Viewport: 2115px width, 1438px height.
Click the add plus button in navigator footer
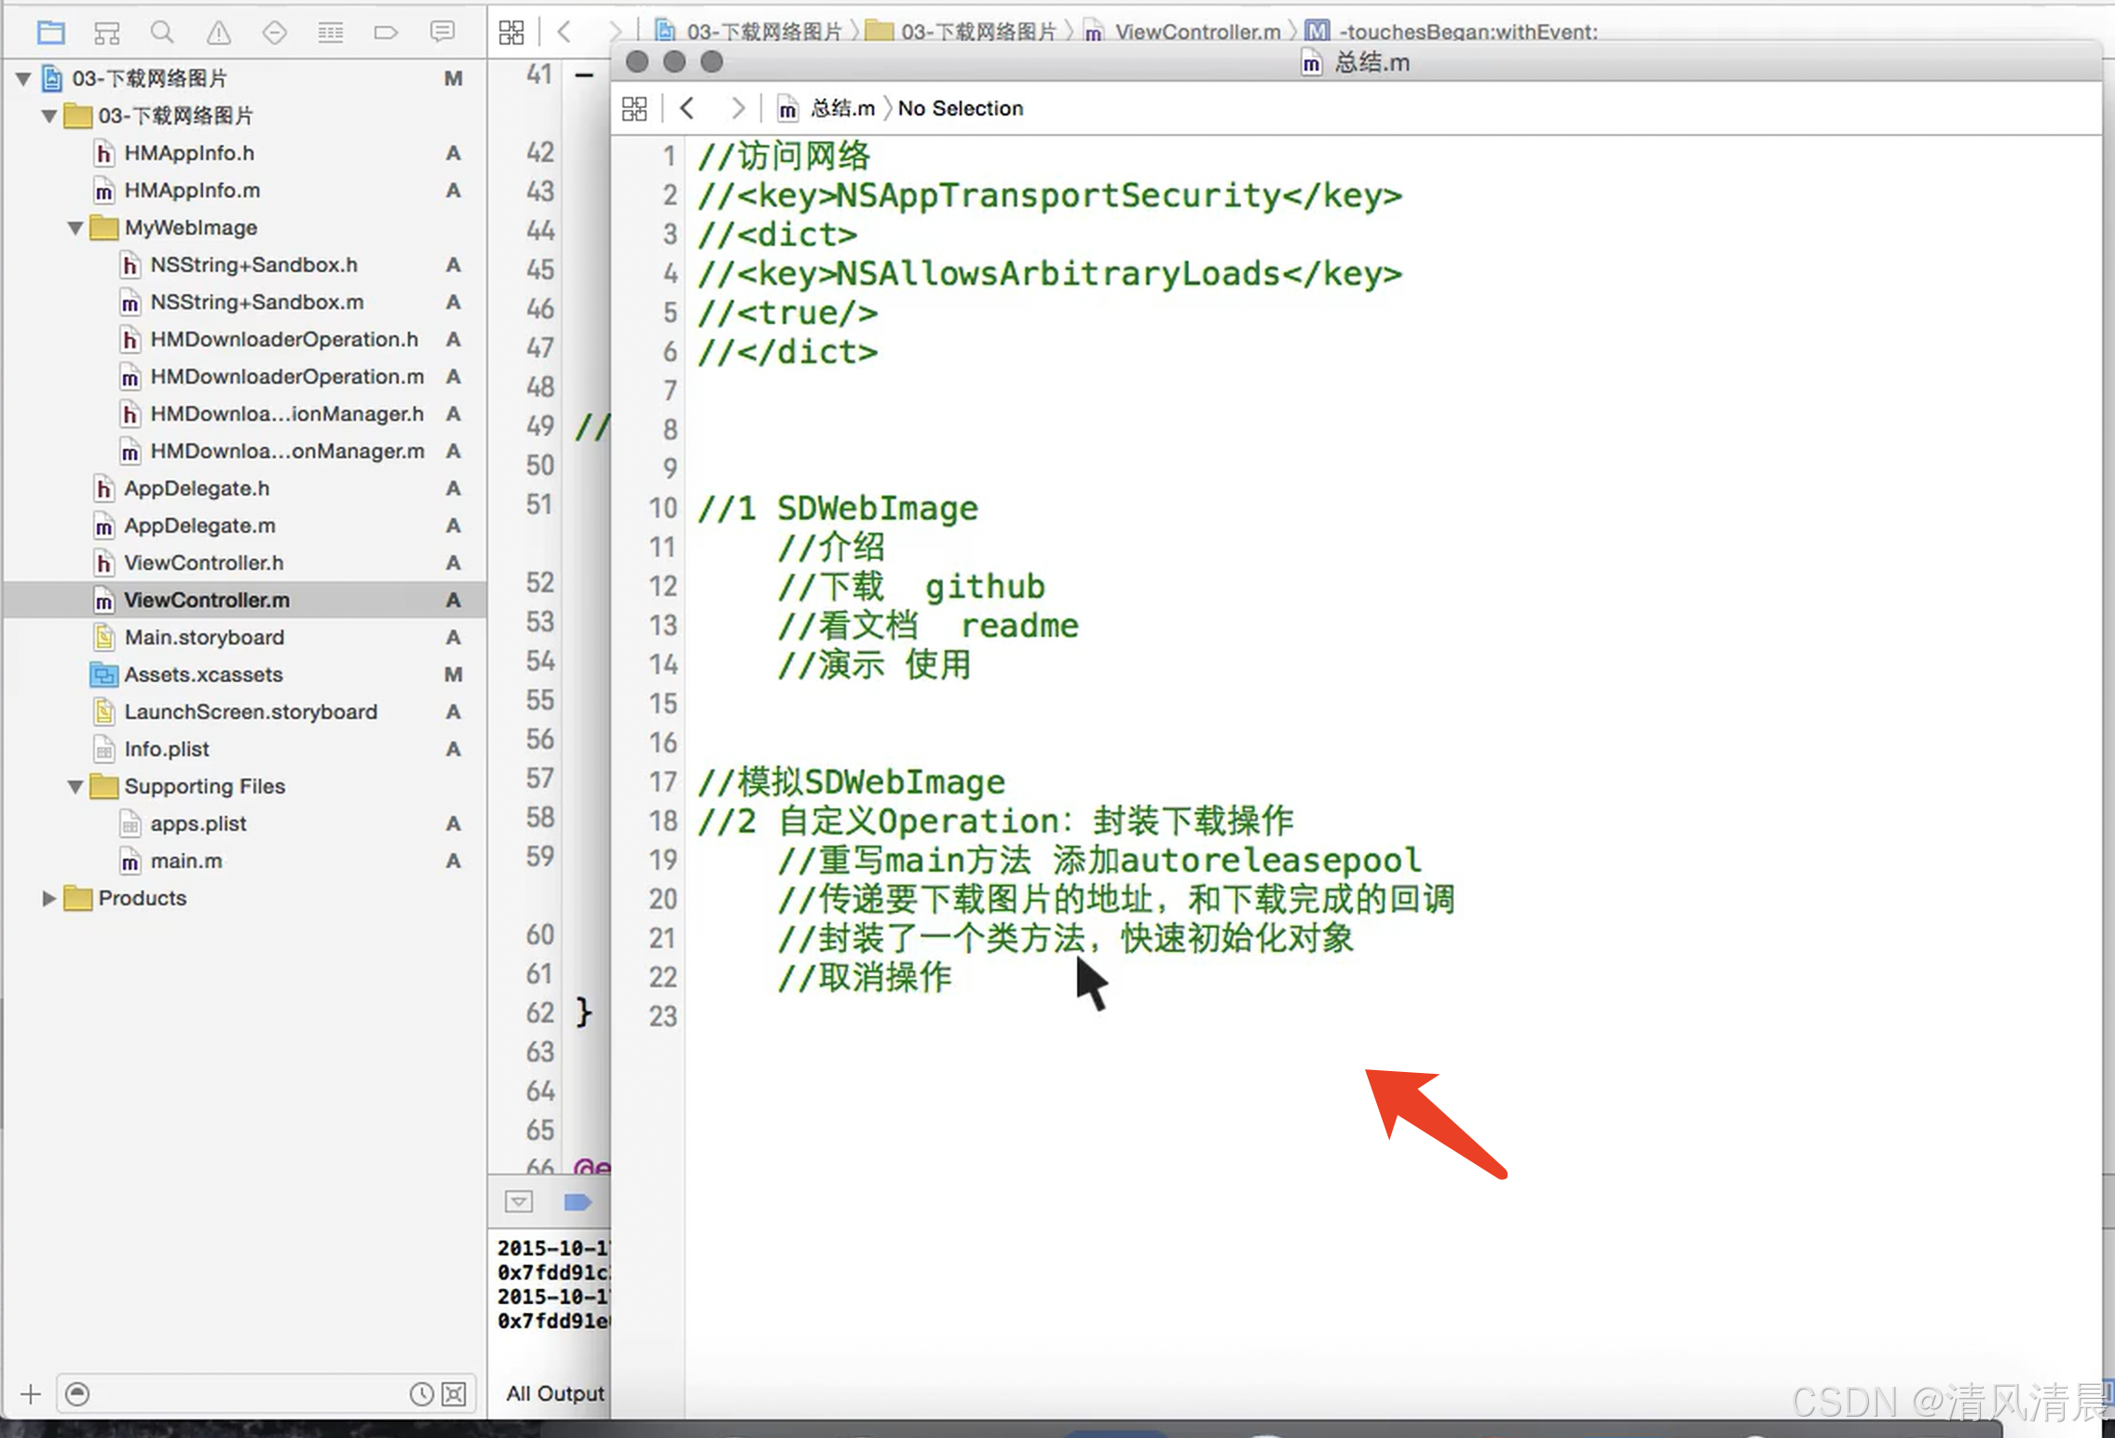point(31,1394)
